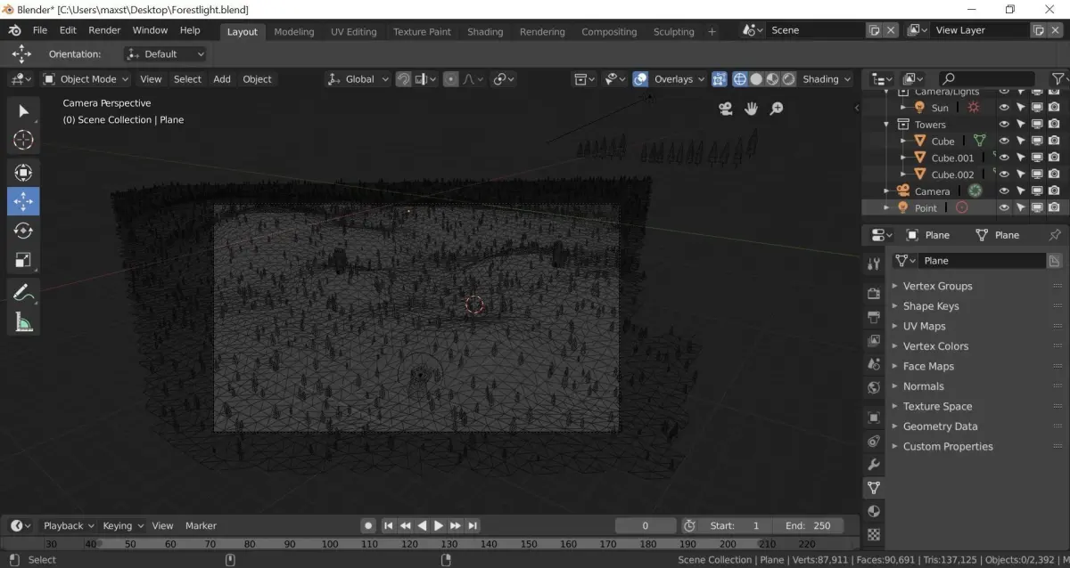The image size is (1070, 568).
Task: Toggle selectability arrow for Cube
Action: [1021, 141]
